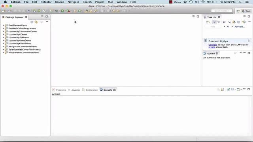Click Synchronize Changed icon in Task List
Screen dimensions: 253x142
pyautogui.click(x=234, y=22)
